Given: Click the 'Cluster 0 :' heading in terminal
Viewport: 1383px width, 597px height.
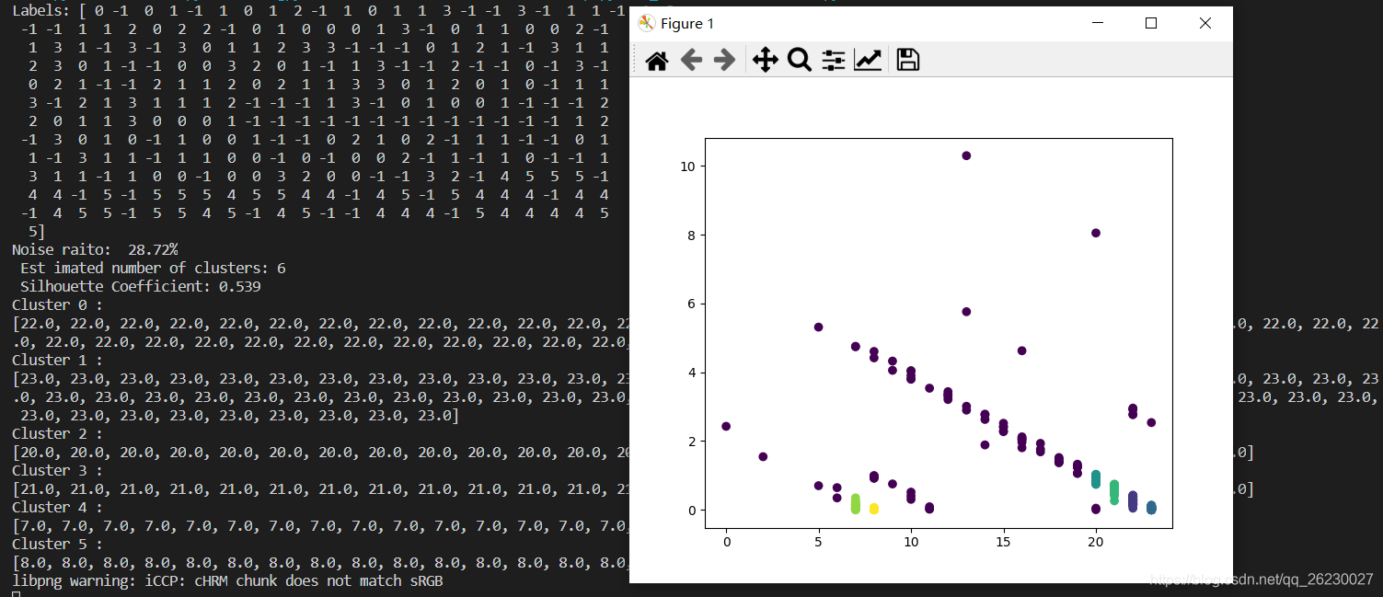Looking at the screenshot, I should click(x=57, y=304).
